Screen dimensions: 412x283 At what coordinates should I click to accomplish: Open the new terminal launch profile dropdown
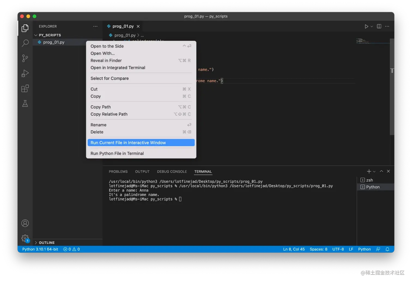374,172
